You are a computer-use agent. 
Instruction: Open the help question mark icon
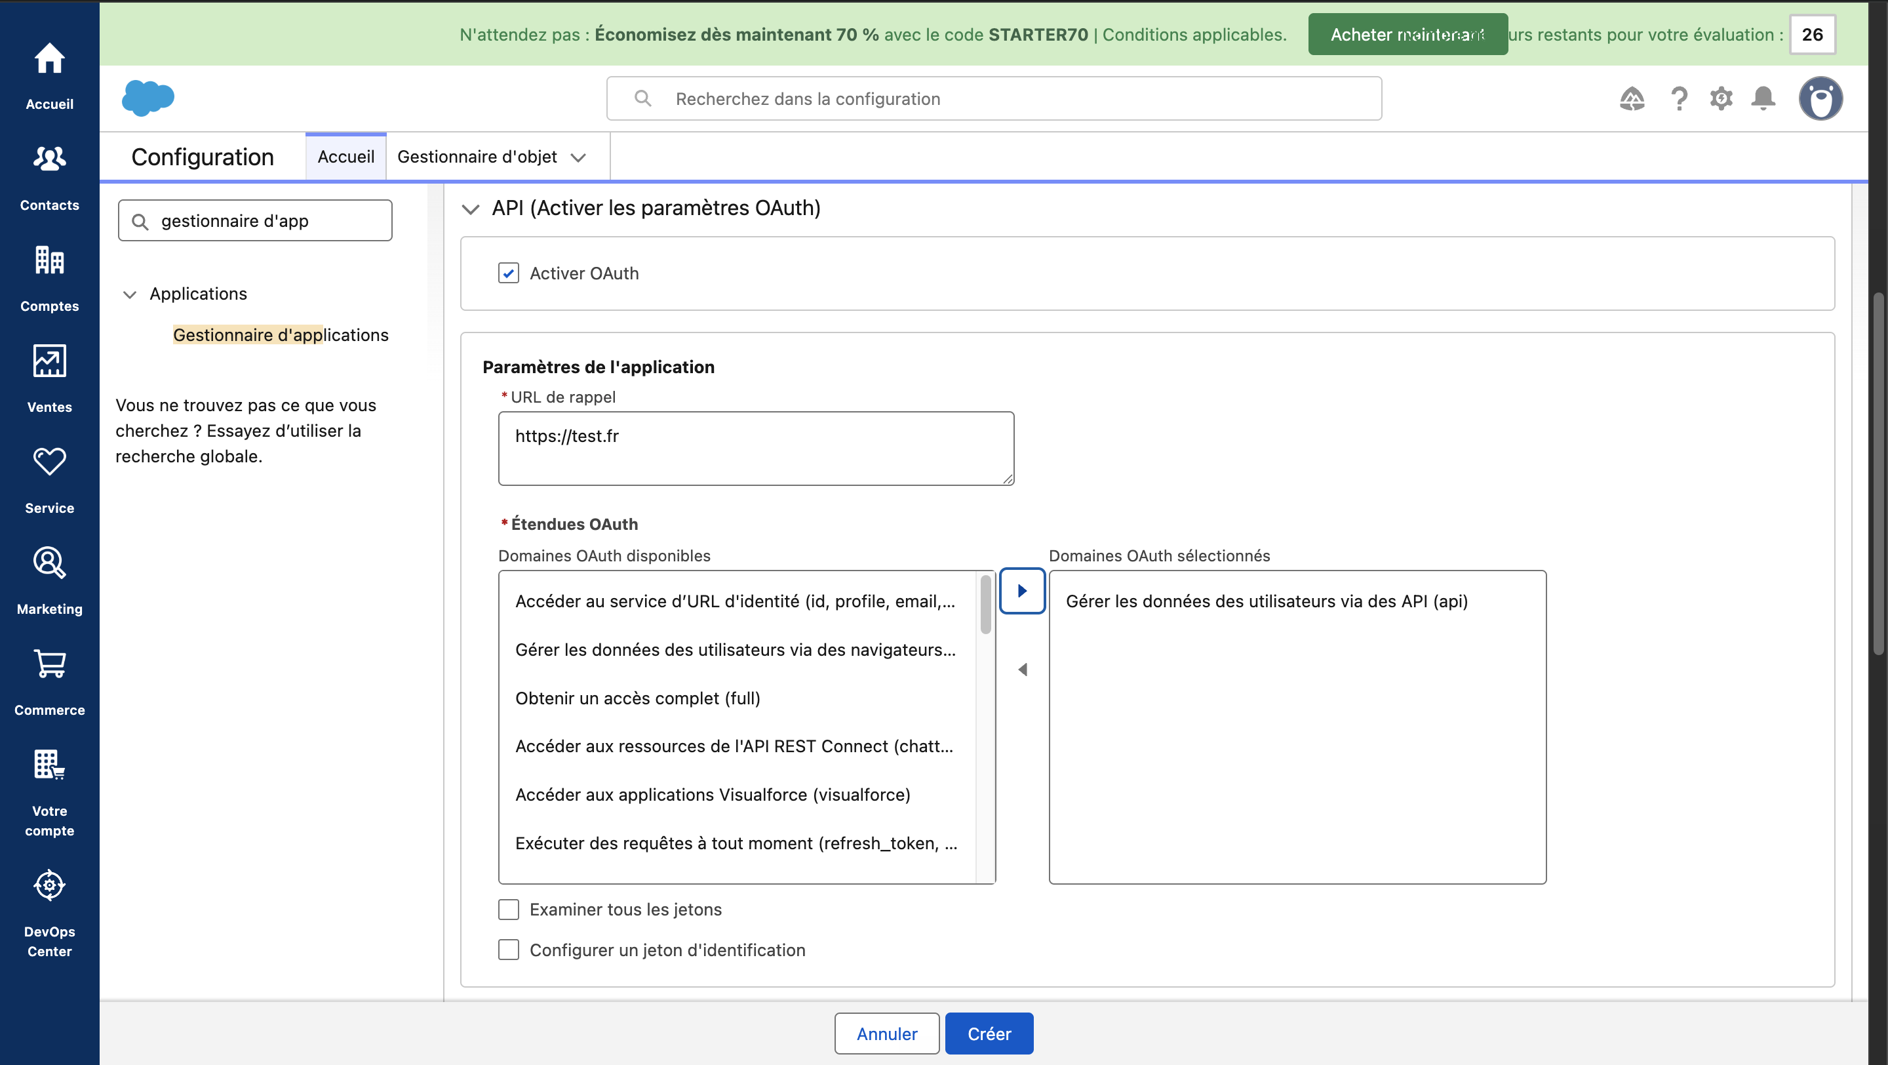[1678, 98]
